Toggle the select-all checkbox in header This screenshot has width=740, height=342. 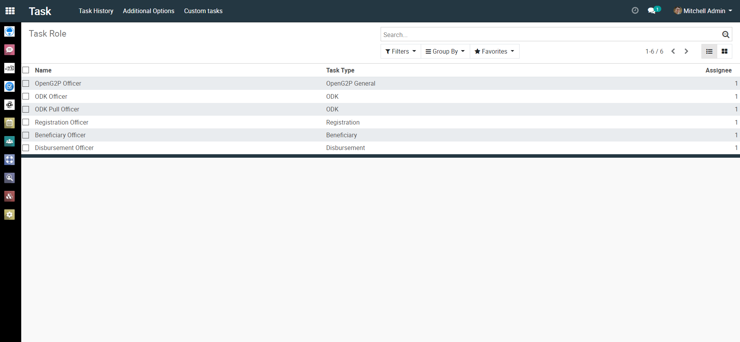tap(26, 70)
